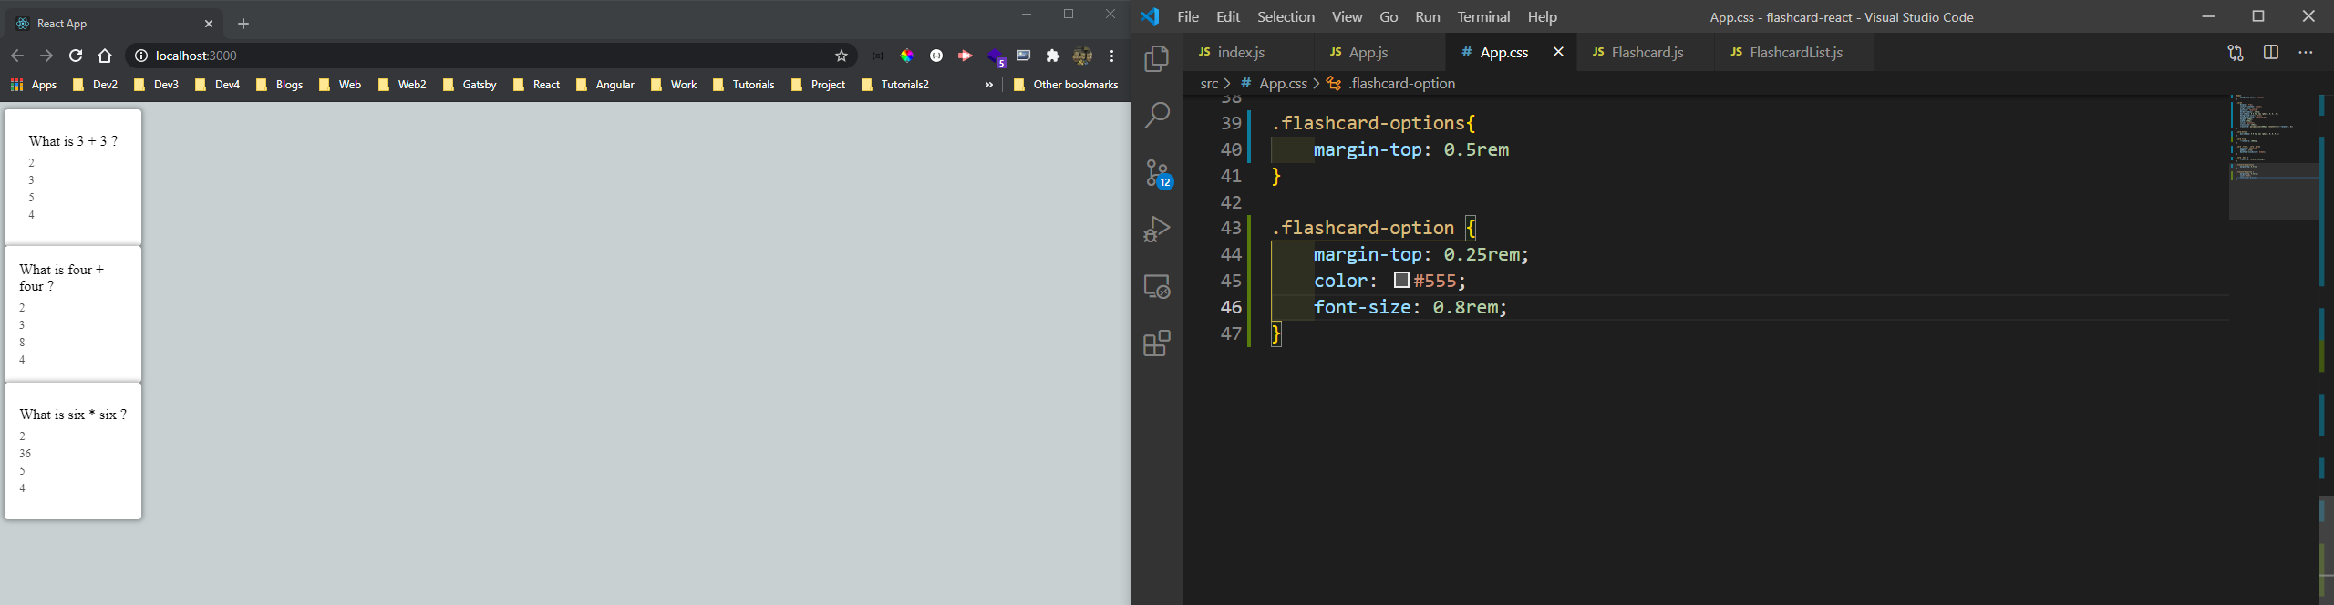The height and width of the screenshot is (605, 2334).
Task: Click answer option 36 in the flashcard
Action: coord(25,454)
